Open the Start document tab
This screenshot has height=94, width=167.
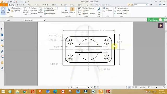(x=8, y=20)
